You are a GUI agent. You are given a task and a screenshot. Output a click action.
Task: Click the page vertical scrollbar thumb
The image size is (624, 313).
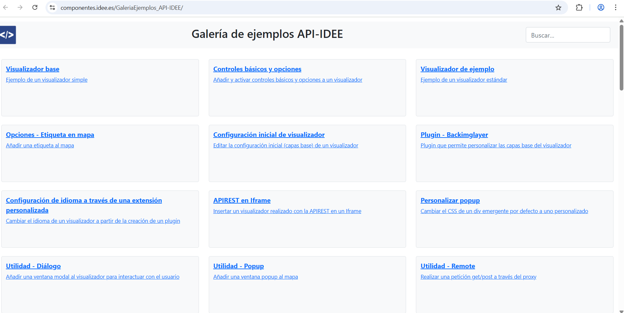pos(621,57)
